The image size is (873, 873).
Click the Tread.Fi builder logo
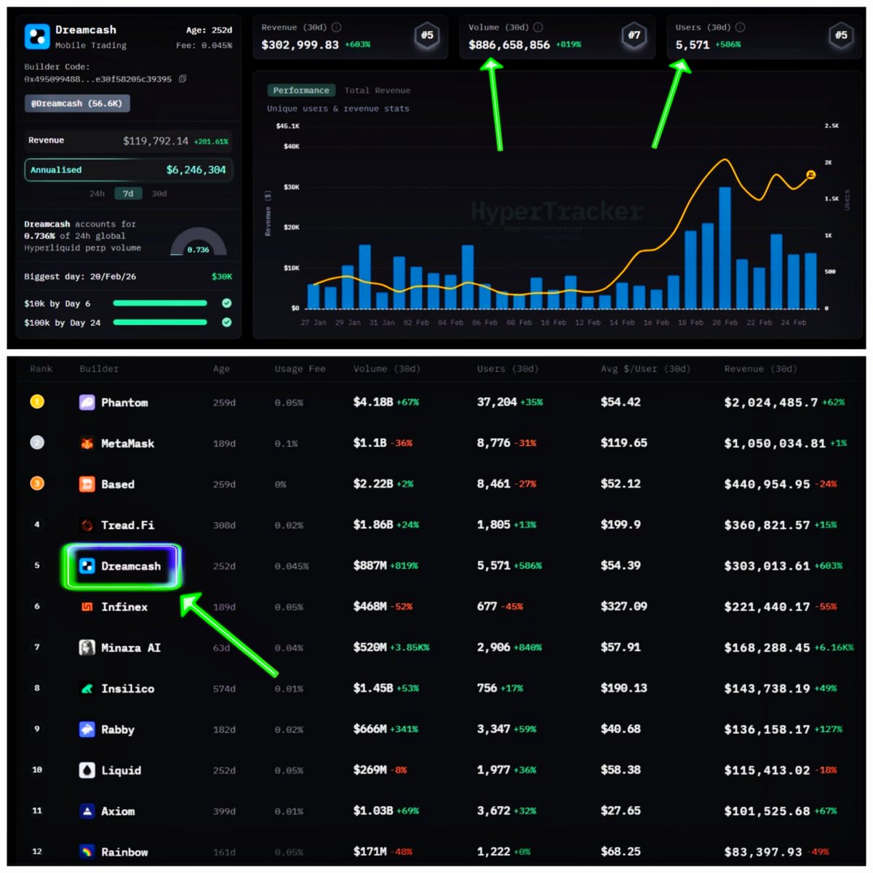click(x=87, y=525)
